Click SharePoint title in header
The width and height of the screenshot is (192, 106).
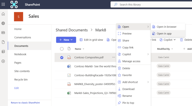pos(32,5)
